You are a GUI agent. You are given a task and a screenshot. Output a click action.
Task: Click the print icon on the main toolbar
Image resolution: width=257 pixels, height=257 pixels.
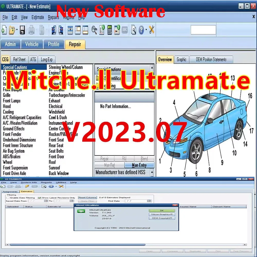click(x=31, y=30)
